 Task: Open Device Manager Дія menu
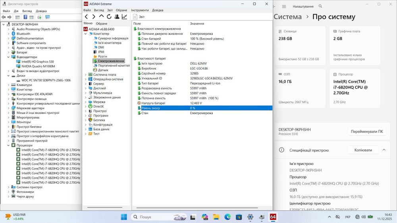click(x=16, y=11)
